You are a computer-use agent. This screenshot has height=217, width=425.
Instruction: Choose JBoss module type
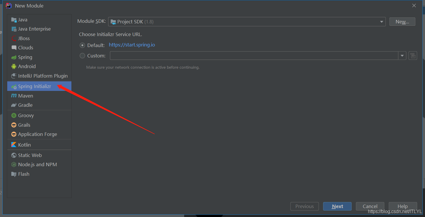[x=39, y=38]
